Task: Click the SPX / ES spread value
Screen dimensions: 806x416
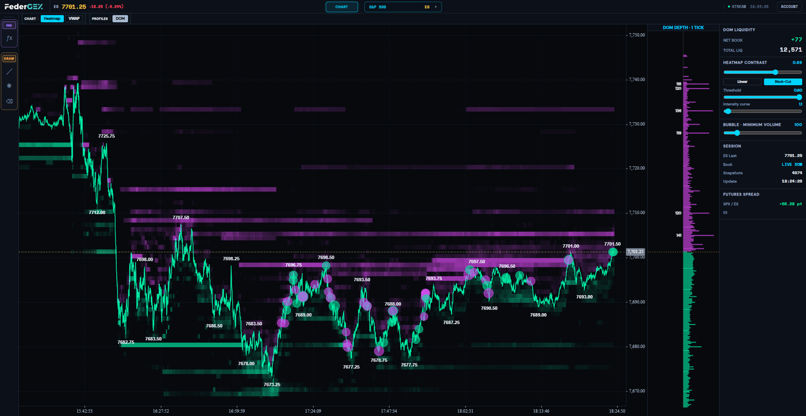Action: pyautogui.click(x=790, y=204)
